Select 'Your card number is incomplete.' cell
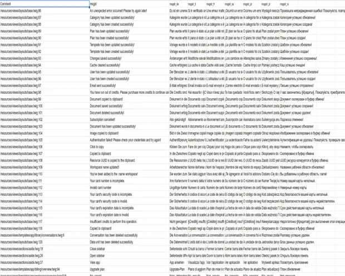 point(129,181)
